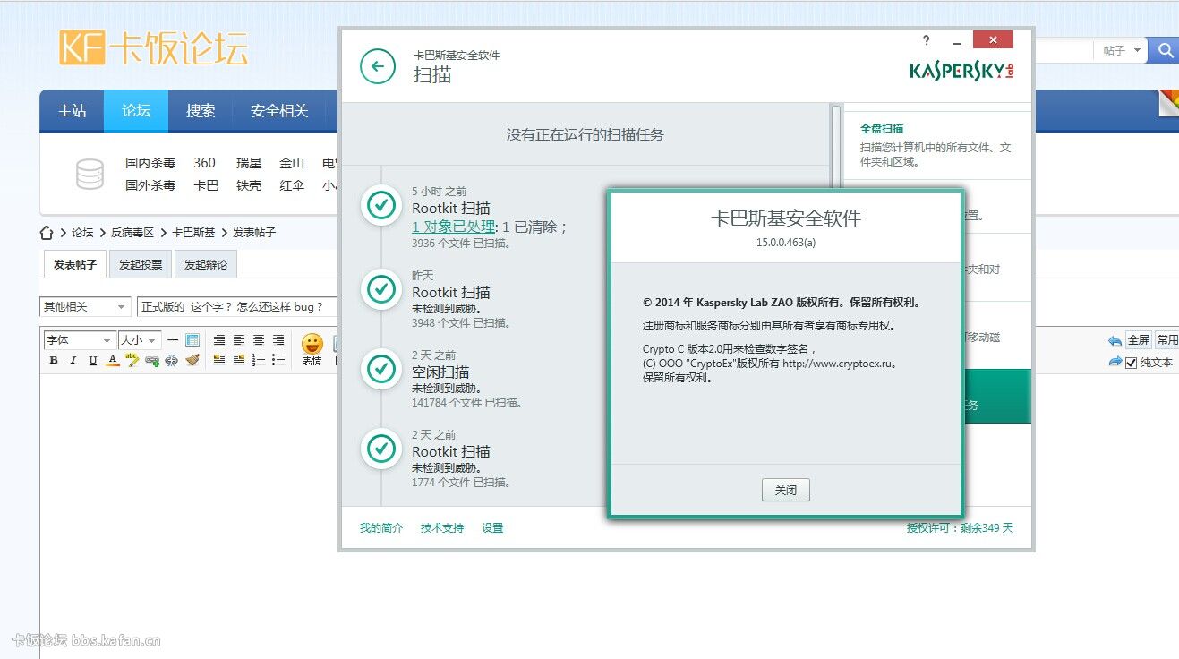Click the forum home house icon
Viewport: 1179px width, 659px height.
click(x=47, y=233)
